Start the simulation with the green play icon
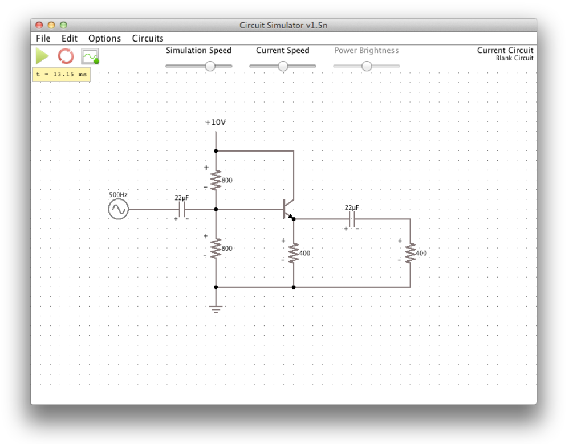 coord(42,56)
